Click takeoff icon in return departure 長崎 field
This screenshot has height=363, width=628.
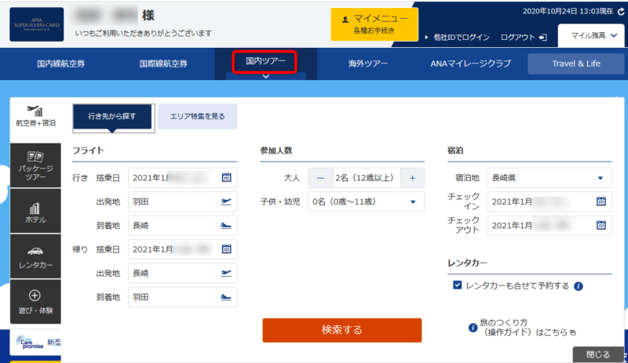coord(226,273)
